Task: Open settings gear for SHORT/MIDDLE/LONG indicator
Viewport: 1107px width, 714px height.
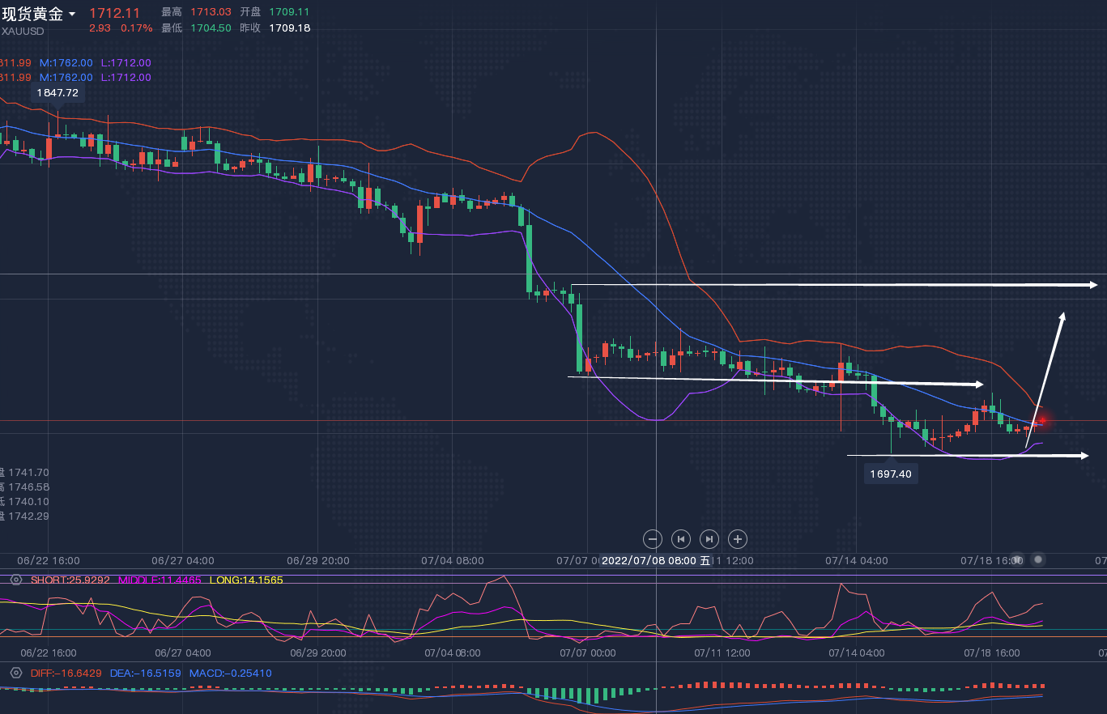Action: pos(15,580)
